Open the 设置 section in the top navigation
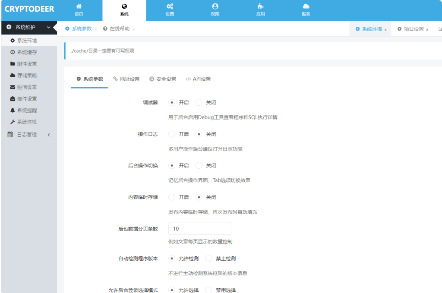The height and width of the screenshot is (293, 442). tap(170, 9)
